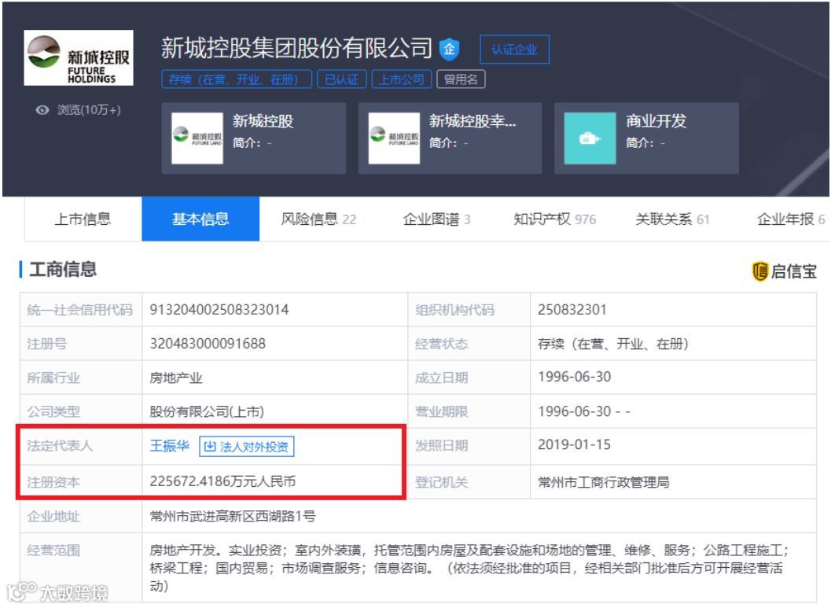This screenshot has width=831, height=608.
Task: Select credit code 913204002508323014
Action: 219,310
